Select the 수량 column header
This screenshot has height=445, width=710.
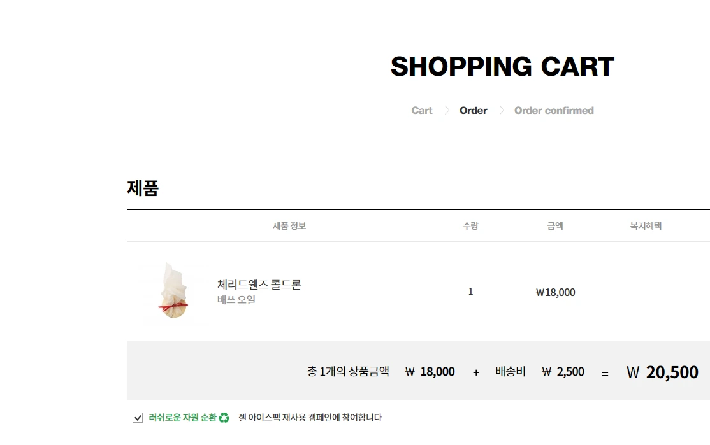tap(470, 225)
